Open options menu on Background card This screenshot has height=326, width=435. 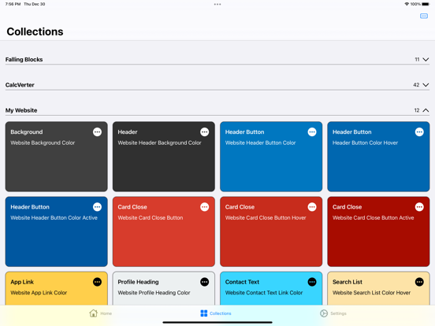coord(97,132)
